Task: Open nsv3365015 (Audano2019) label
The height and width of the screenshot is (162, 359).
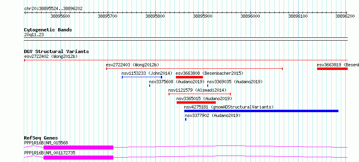Action: pos(204,98)
